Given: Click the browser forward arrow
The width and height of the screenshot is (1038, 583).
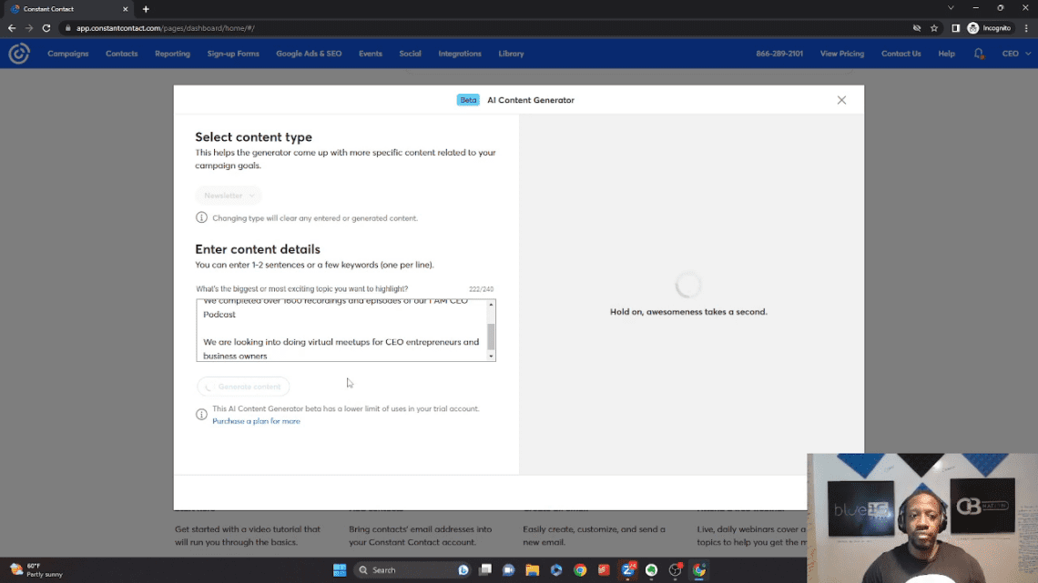Looking at the screenshot, I should (28, 28).
